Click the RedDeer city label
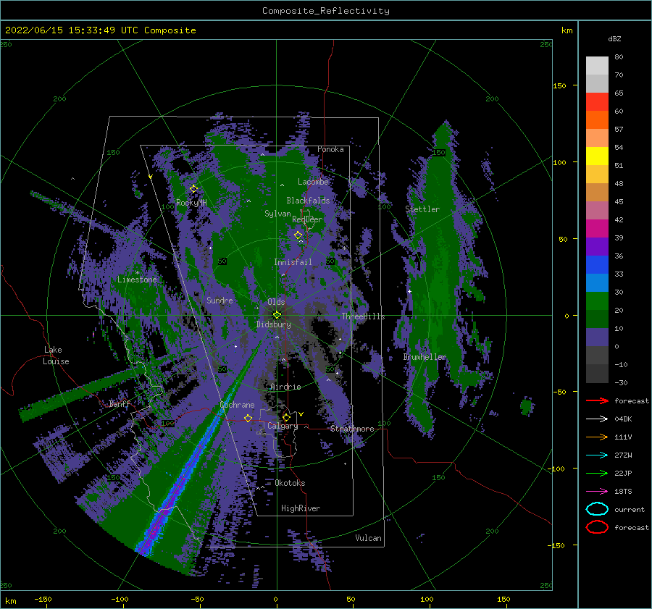The width and height of the screenshot is (652, 609). click(307, 219)
